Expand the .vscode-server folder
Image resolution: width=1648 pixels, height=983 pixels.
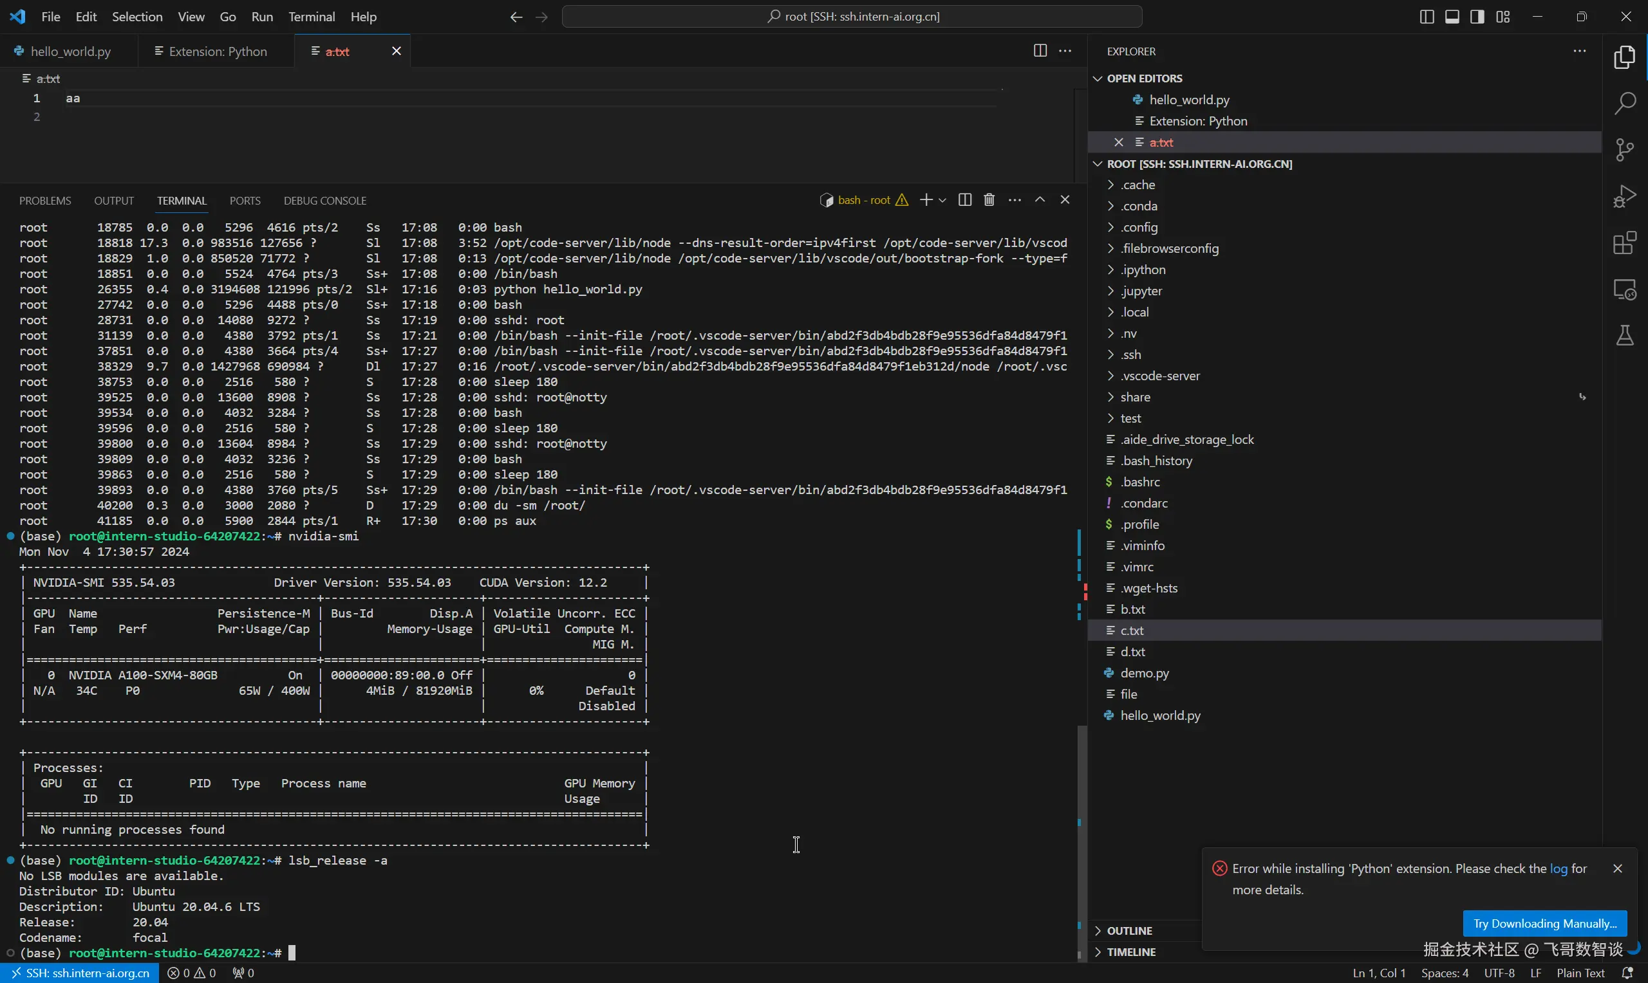[x=1159, y=376]
